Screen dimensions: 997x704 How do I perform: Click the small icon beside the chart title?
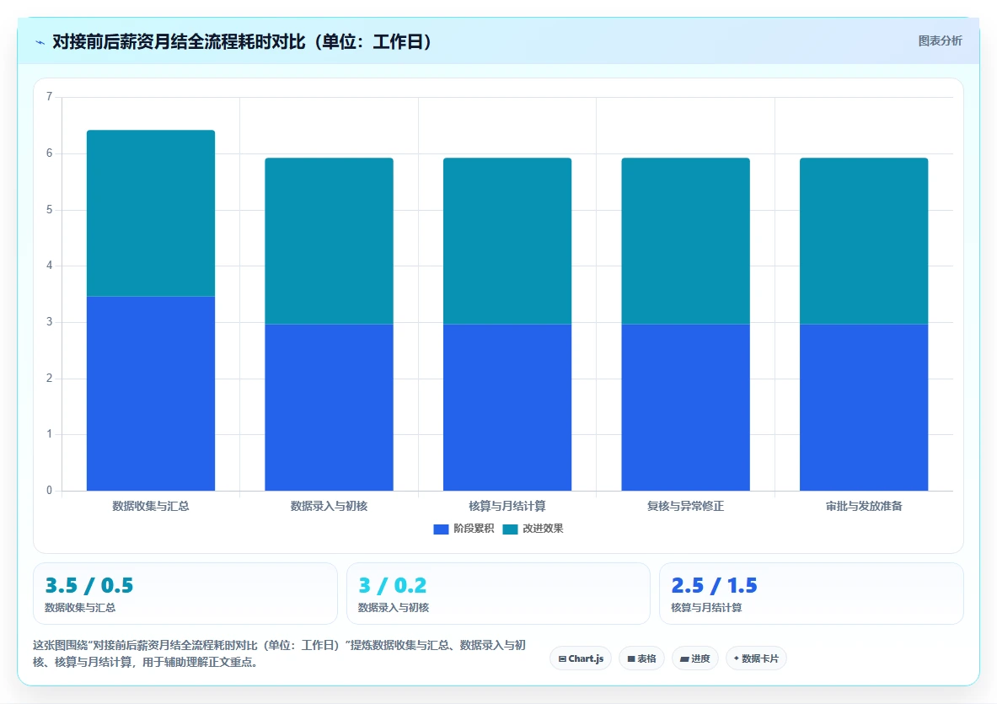40,43
